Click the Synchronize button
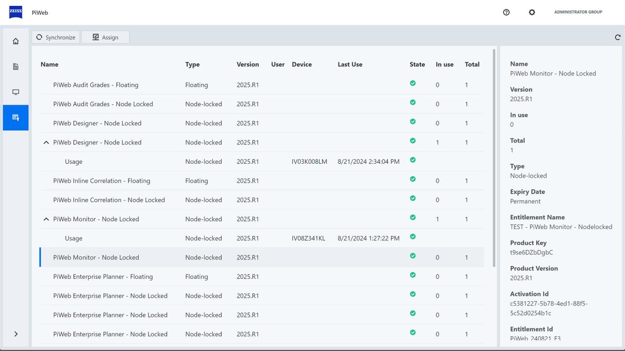The image size is (625, 351). [x=56, y=37]
